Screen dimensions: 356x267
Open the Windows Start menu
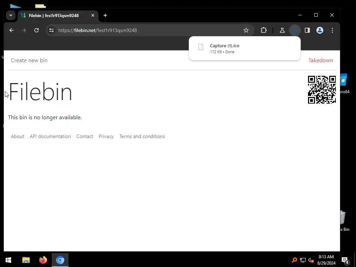click(x=8, y=260)
